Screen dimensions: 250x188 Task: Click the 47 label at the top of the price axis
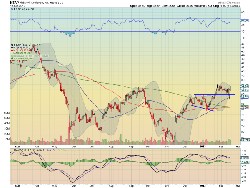(242, 44)
